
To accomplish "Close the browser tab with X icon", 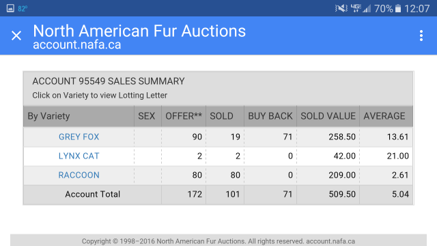I will coord(16,36).
